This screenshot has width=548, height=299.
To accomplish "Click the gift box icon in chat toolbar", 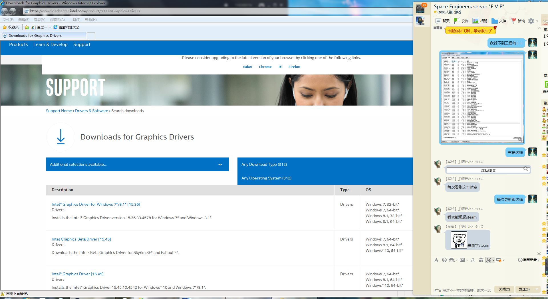I will click(x=481, y=260).
